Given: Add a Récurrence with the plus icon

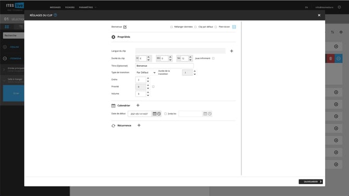Looking at the screenshot, I should pyautogui.click(x=139, y=125).
